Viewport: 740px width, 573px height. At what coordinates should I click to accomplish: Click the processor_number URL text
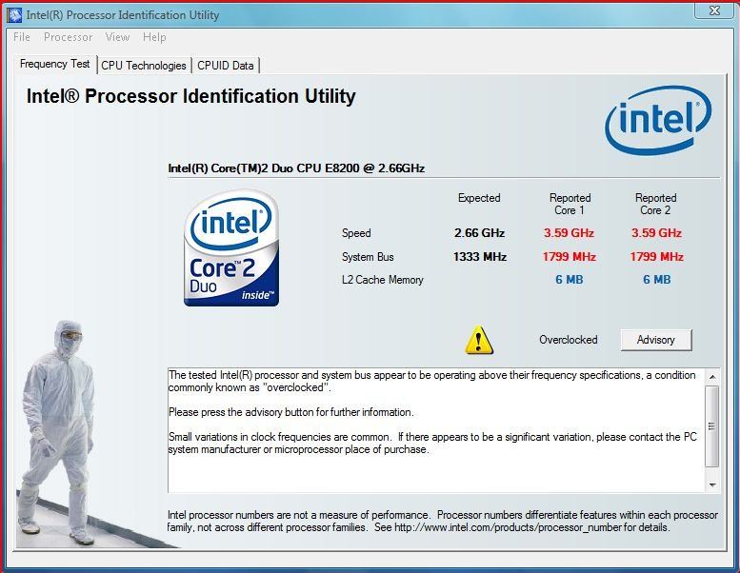point(508,527)
